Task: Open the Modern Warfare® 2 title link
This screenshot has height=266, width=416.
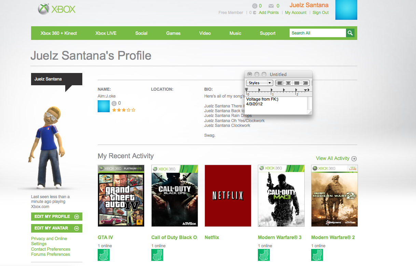Action: pyautogui.click(x=333, y=237)
